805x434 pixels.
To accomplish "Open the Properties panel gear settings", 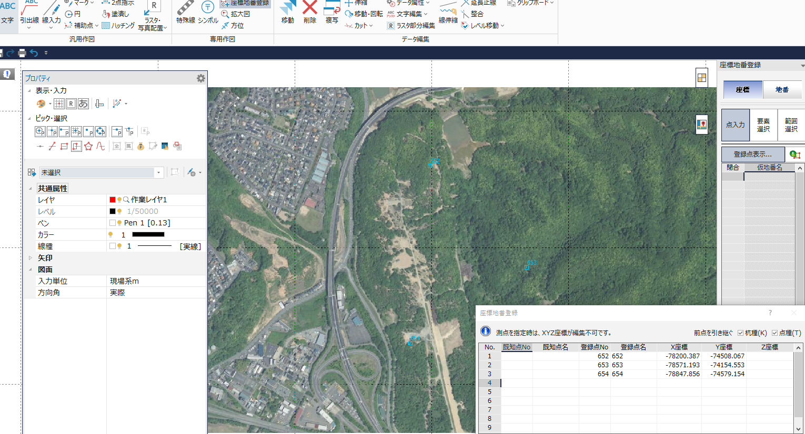I will [x=200, y=78].
